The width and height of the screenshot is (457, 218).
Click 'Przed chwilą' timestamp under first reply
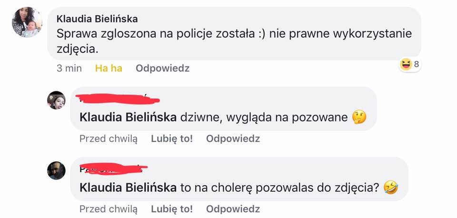point(108,139)
